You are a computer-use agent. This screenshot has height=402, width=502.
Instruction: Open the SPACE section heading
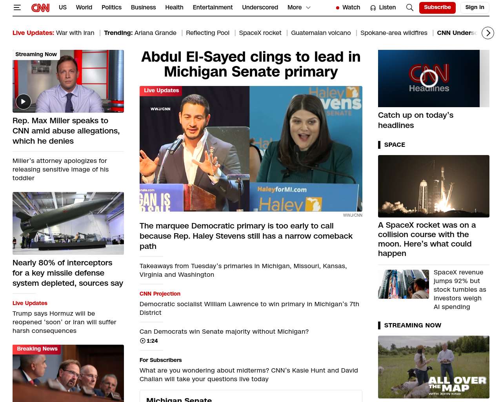[395, 145]
